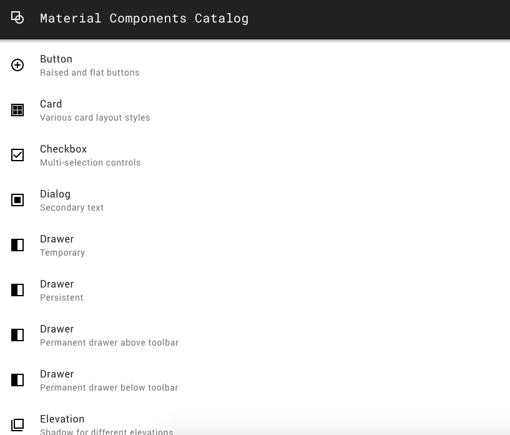This screenshot has width=510, height=435.
Task: Click the icon for drawer below toolbar
Action: pos(17,380)
